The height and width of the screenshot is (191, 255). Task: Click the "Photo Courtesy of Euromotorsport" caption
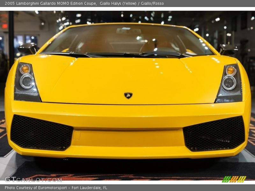(36, 188)
